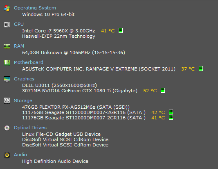The height and width of the screenshot is (169, 218).
Task: Click the CPU chip icon
Action: pyautogui.click(x=7, y=25)
